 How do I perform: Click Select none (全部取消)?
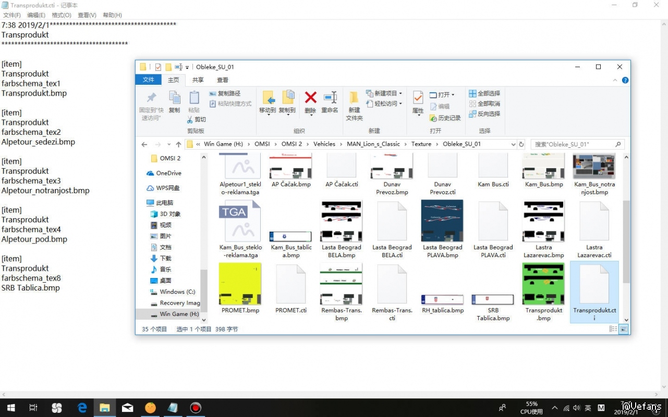point(484,104)
